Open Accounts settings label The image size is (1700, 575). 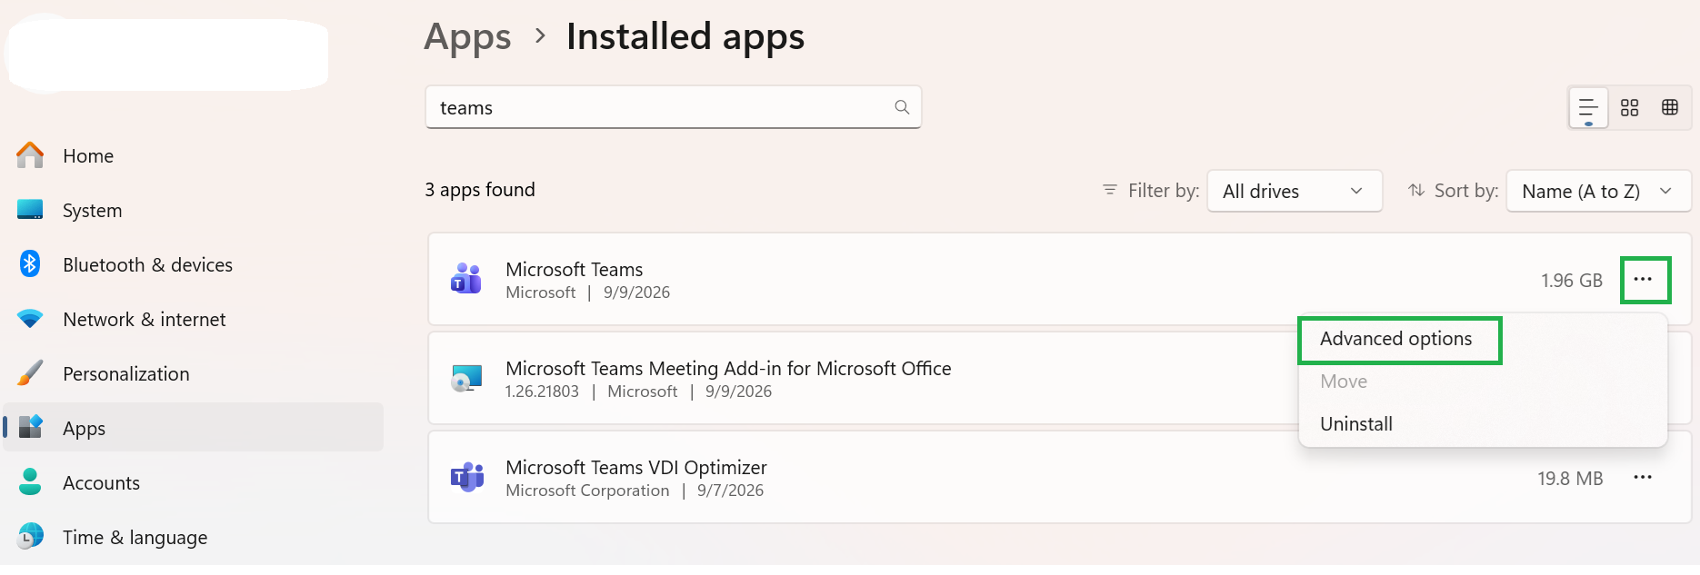102,482
